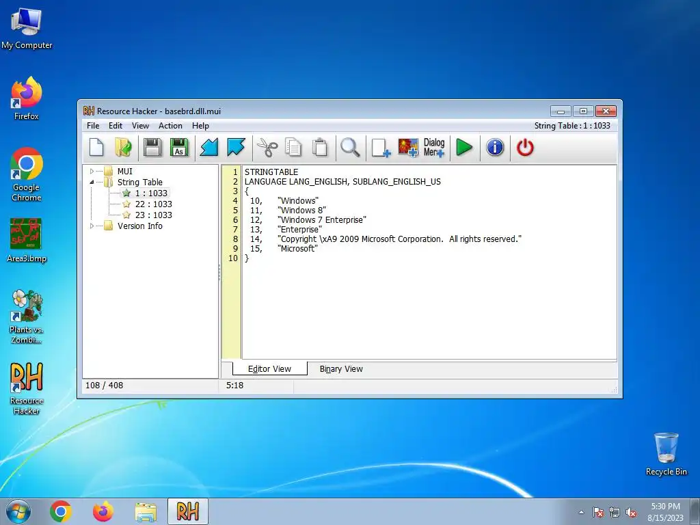
Task: Open the Resource Hacker desktop shortcut
Action: tap(27, 388)
